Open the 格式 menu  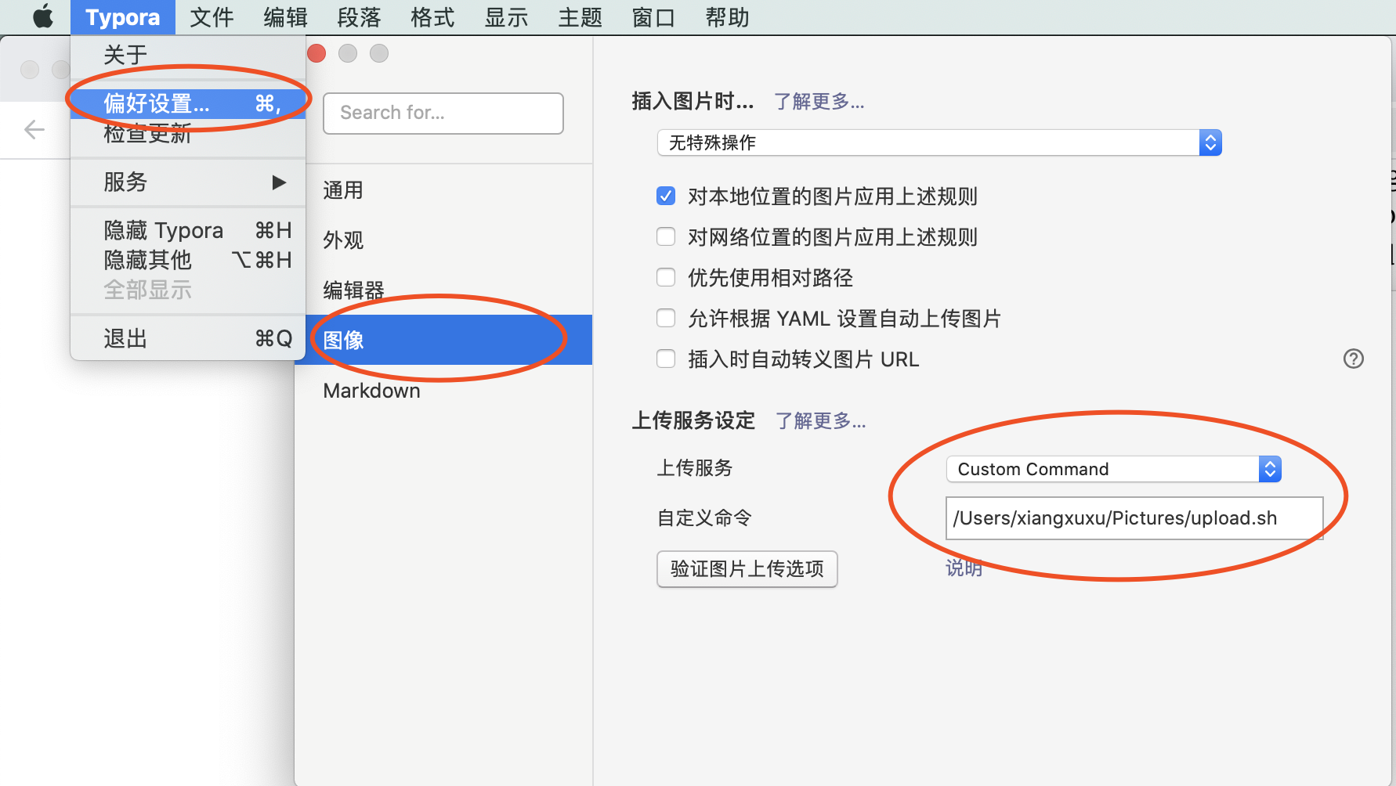432,17
